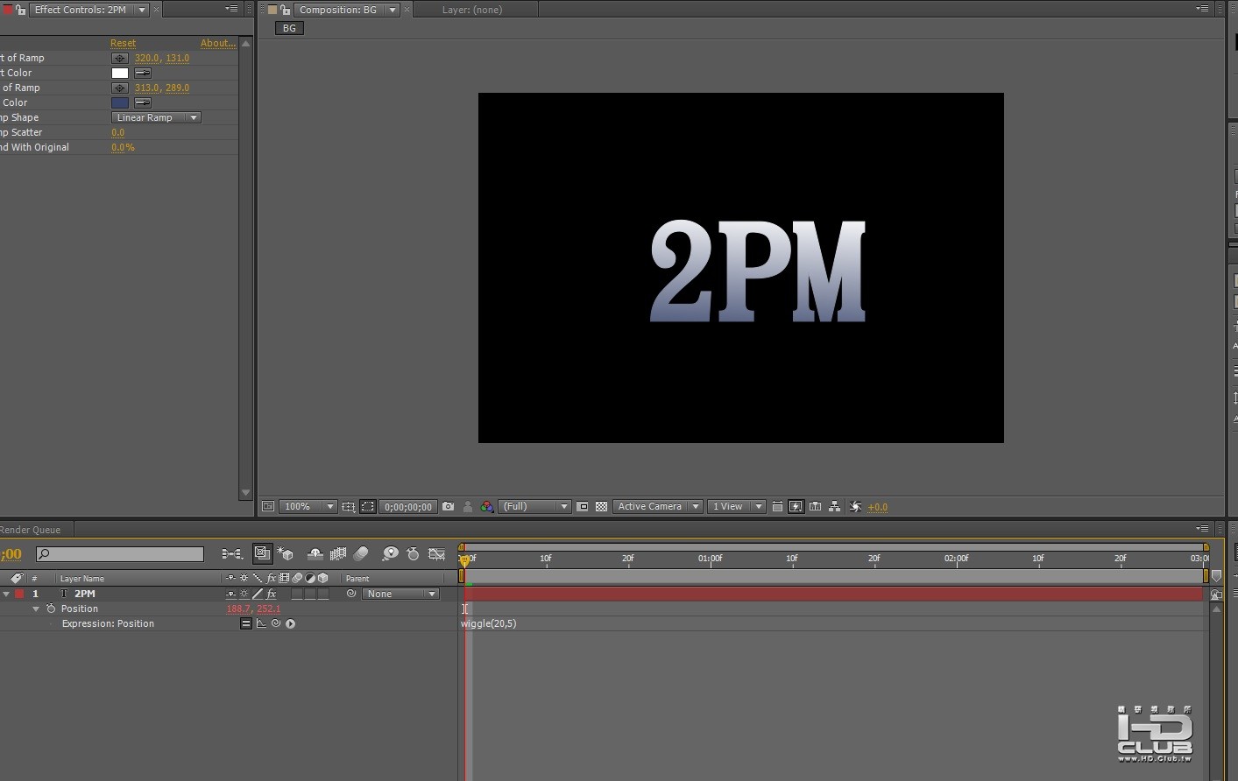Image resolution: width=1238 pixels, height=781 pixels.
Task: Enable Frame Blending for the timeline
Action: [338, 554]
